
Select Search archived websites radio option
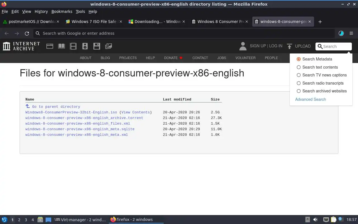[x=299, y=91]
